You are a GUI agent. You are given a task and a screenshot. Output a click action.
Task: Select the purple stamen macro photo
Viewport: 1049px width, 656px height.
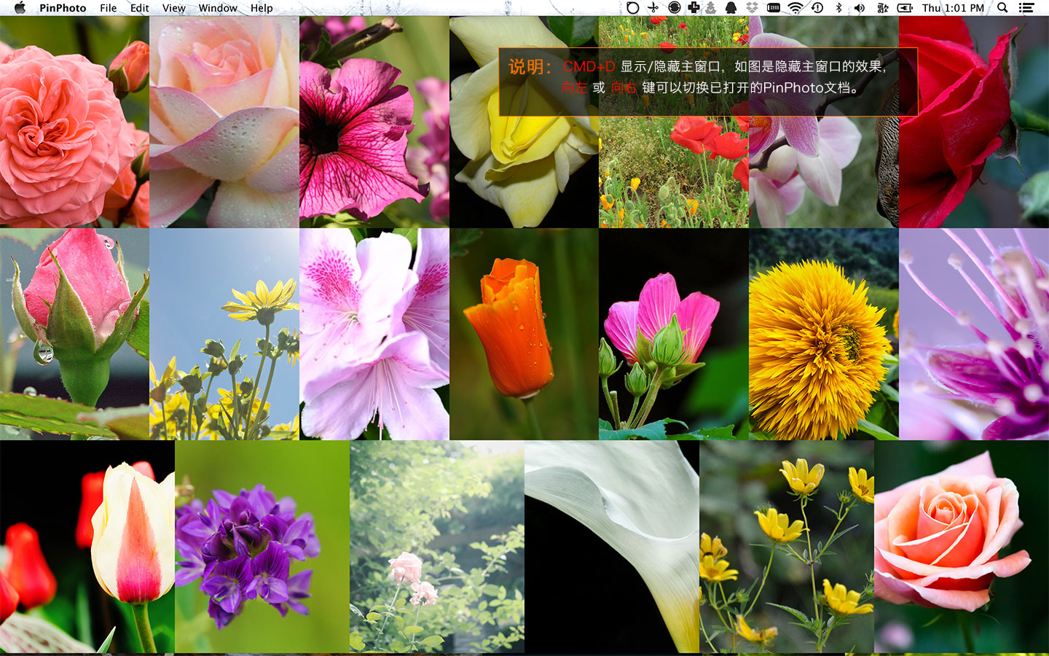[x=974, y=334]
